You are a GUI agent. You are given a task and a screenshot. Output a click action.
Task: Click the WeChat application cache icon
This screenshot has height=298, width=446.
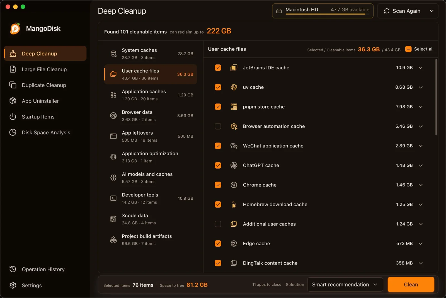click(234, 146)
